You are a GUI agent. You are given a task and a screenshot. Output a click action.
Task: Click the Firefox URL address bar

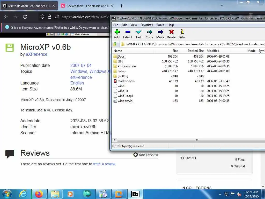85,17
